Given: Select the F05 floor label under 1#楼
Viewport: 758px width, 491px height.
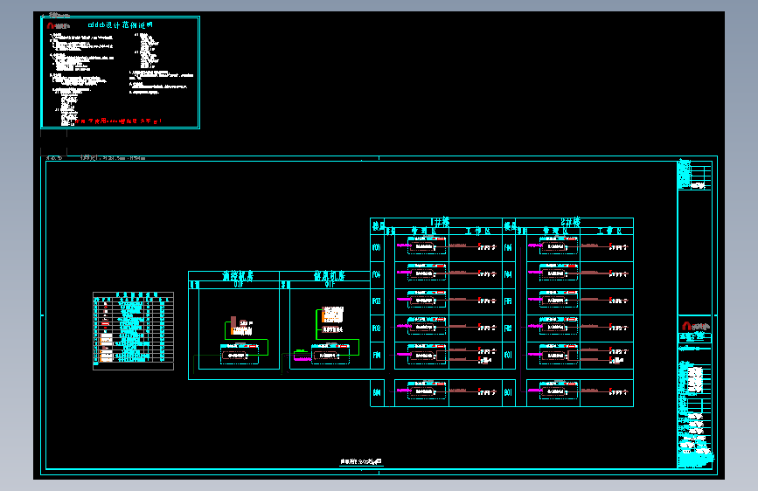Looking at the screenshot, I should click(377, 247).
